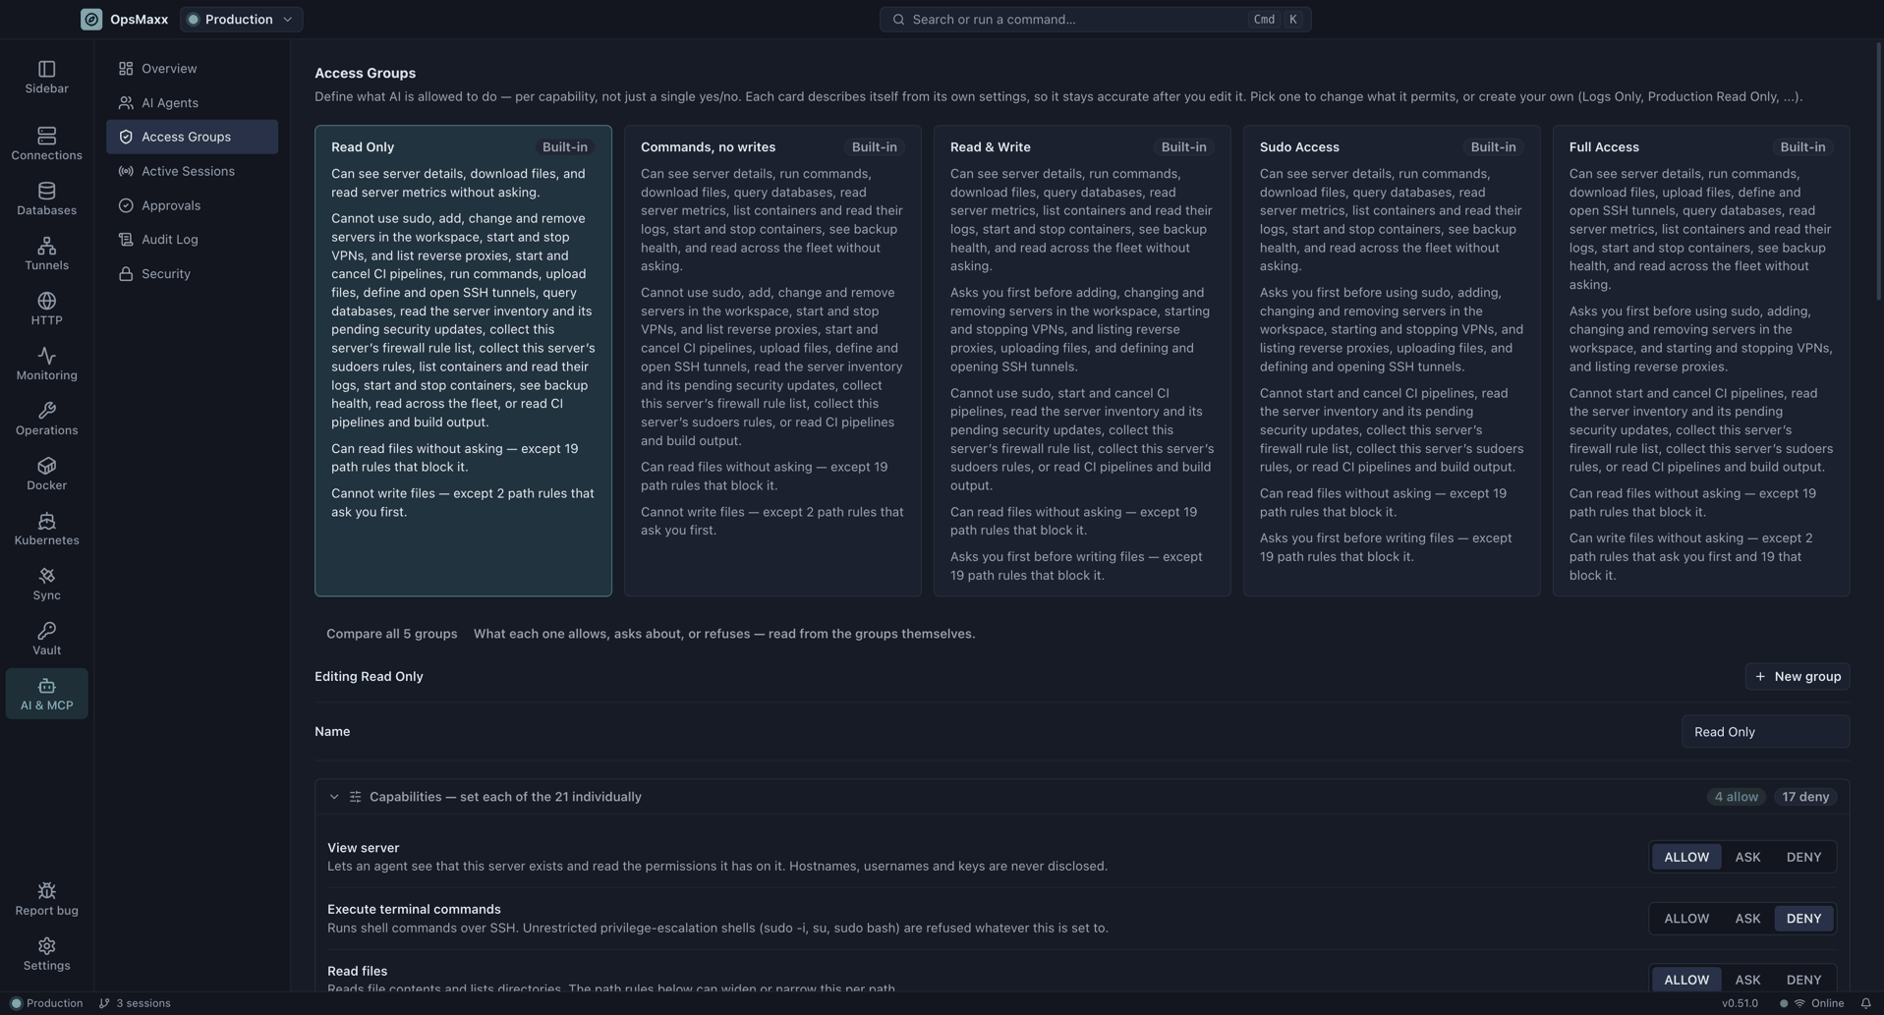Click the 3 sessions status text
Viewport: 1884px width, 1015px height.
(x=143, y=1003)
